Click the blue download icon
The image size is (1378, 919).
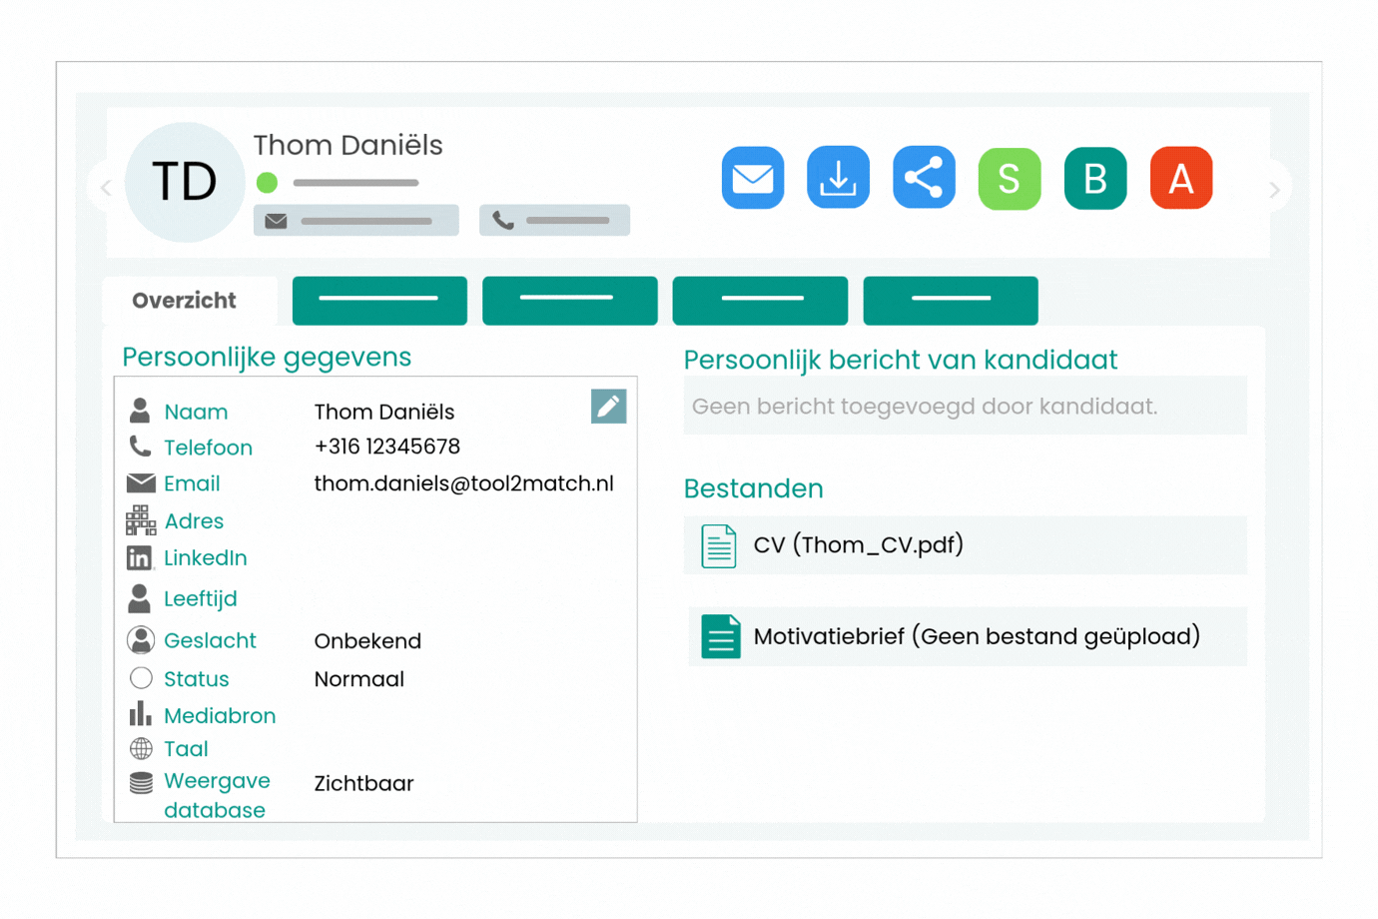838,179
